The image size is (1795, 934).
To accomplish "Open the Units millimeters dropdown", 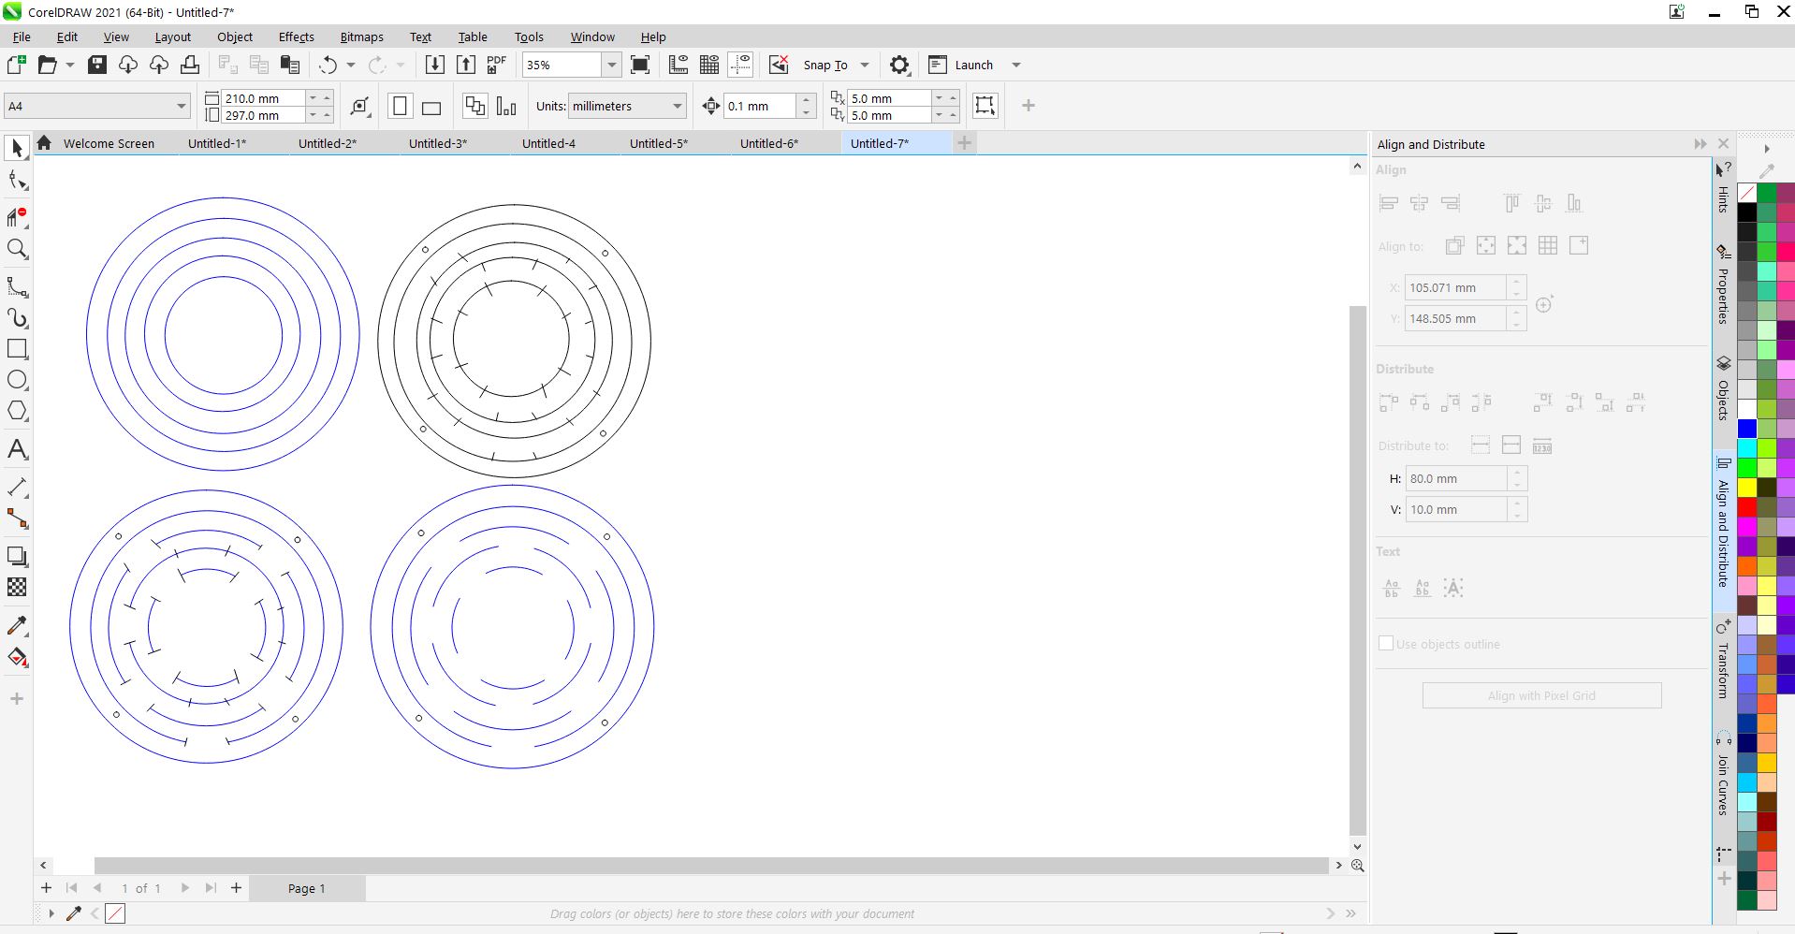I will [x=677, y=107].
